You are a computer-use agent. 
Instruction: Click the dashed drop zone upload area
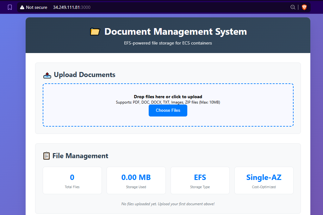(x=168, y=105)
